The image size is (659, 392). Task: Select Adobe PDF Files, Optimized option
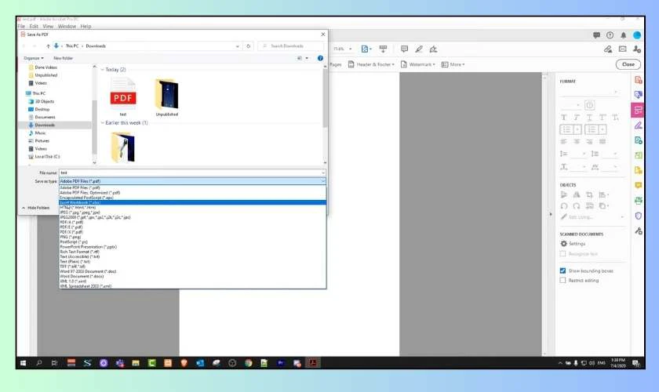tap(192, 193)
